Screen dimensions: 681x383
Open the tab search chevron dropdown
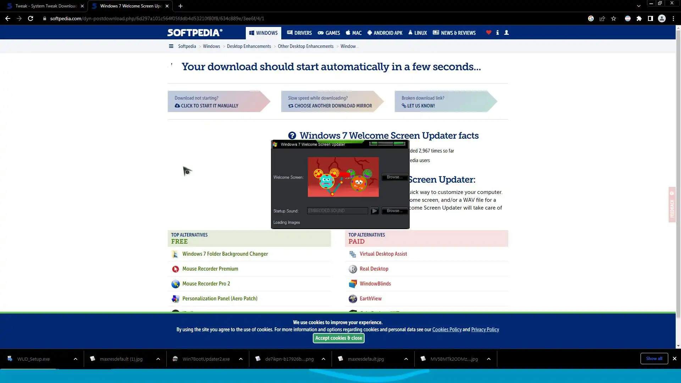coord(638,6)
